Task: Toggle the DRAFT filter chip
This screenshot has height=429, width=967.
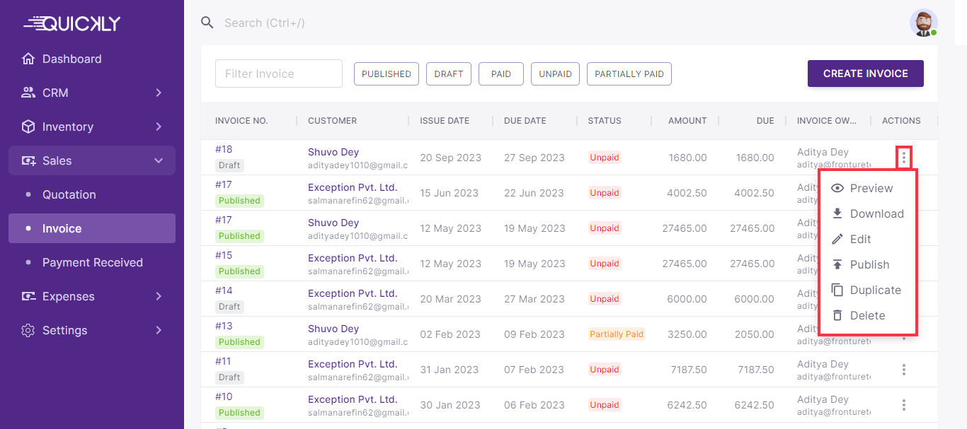Action: [x=448, y=74]
